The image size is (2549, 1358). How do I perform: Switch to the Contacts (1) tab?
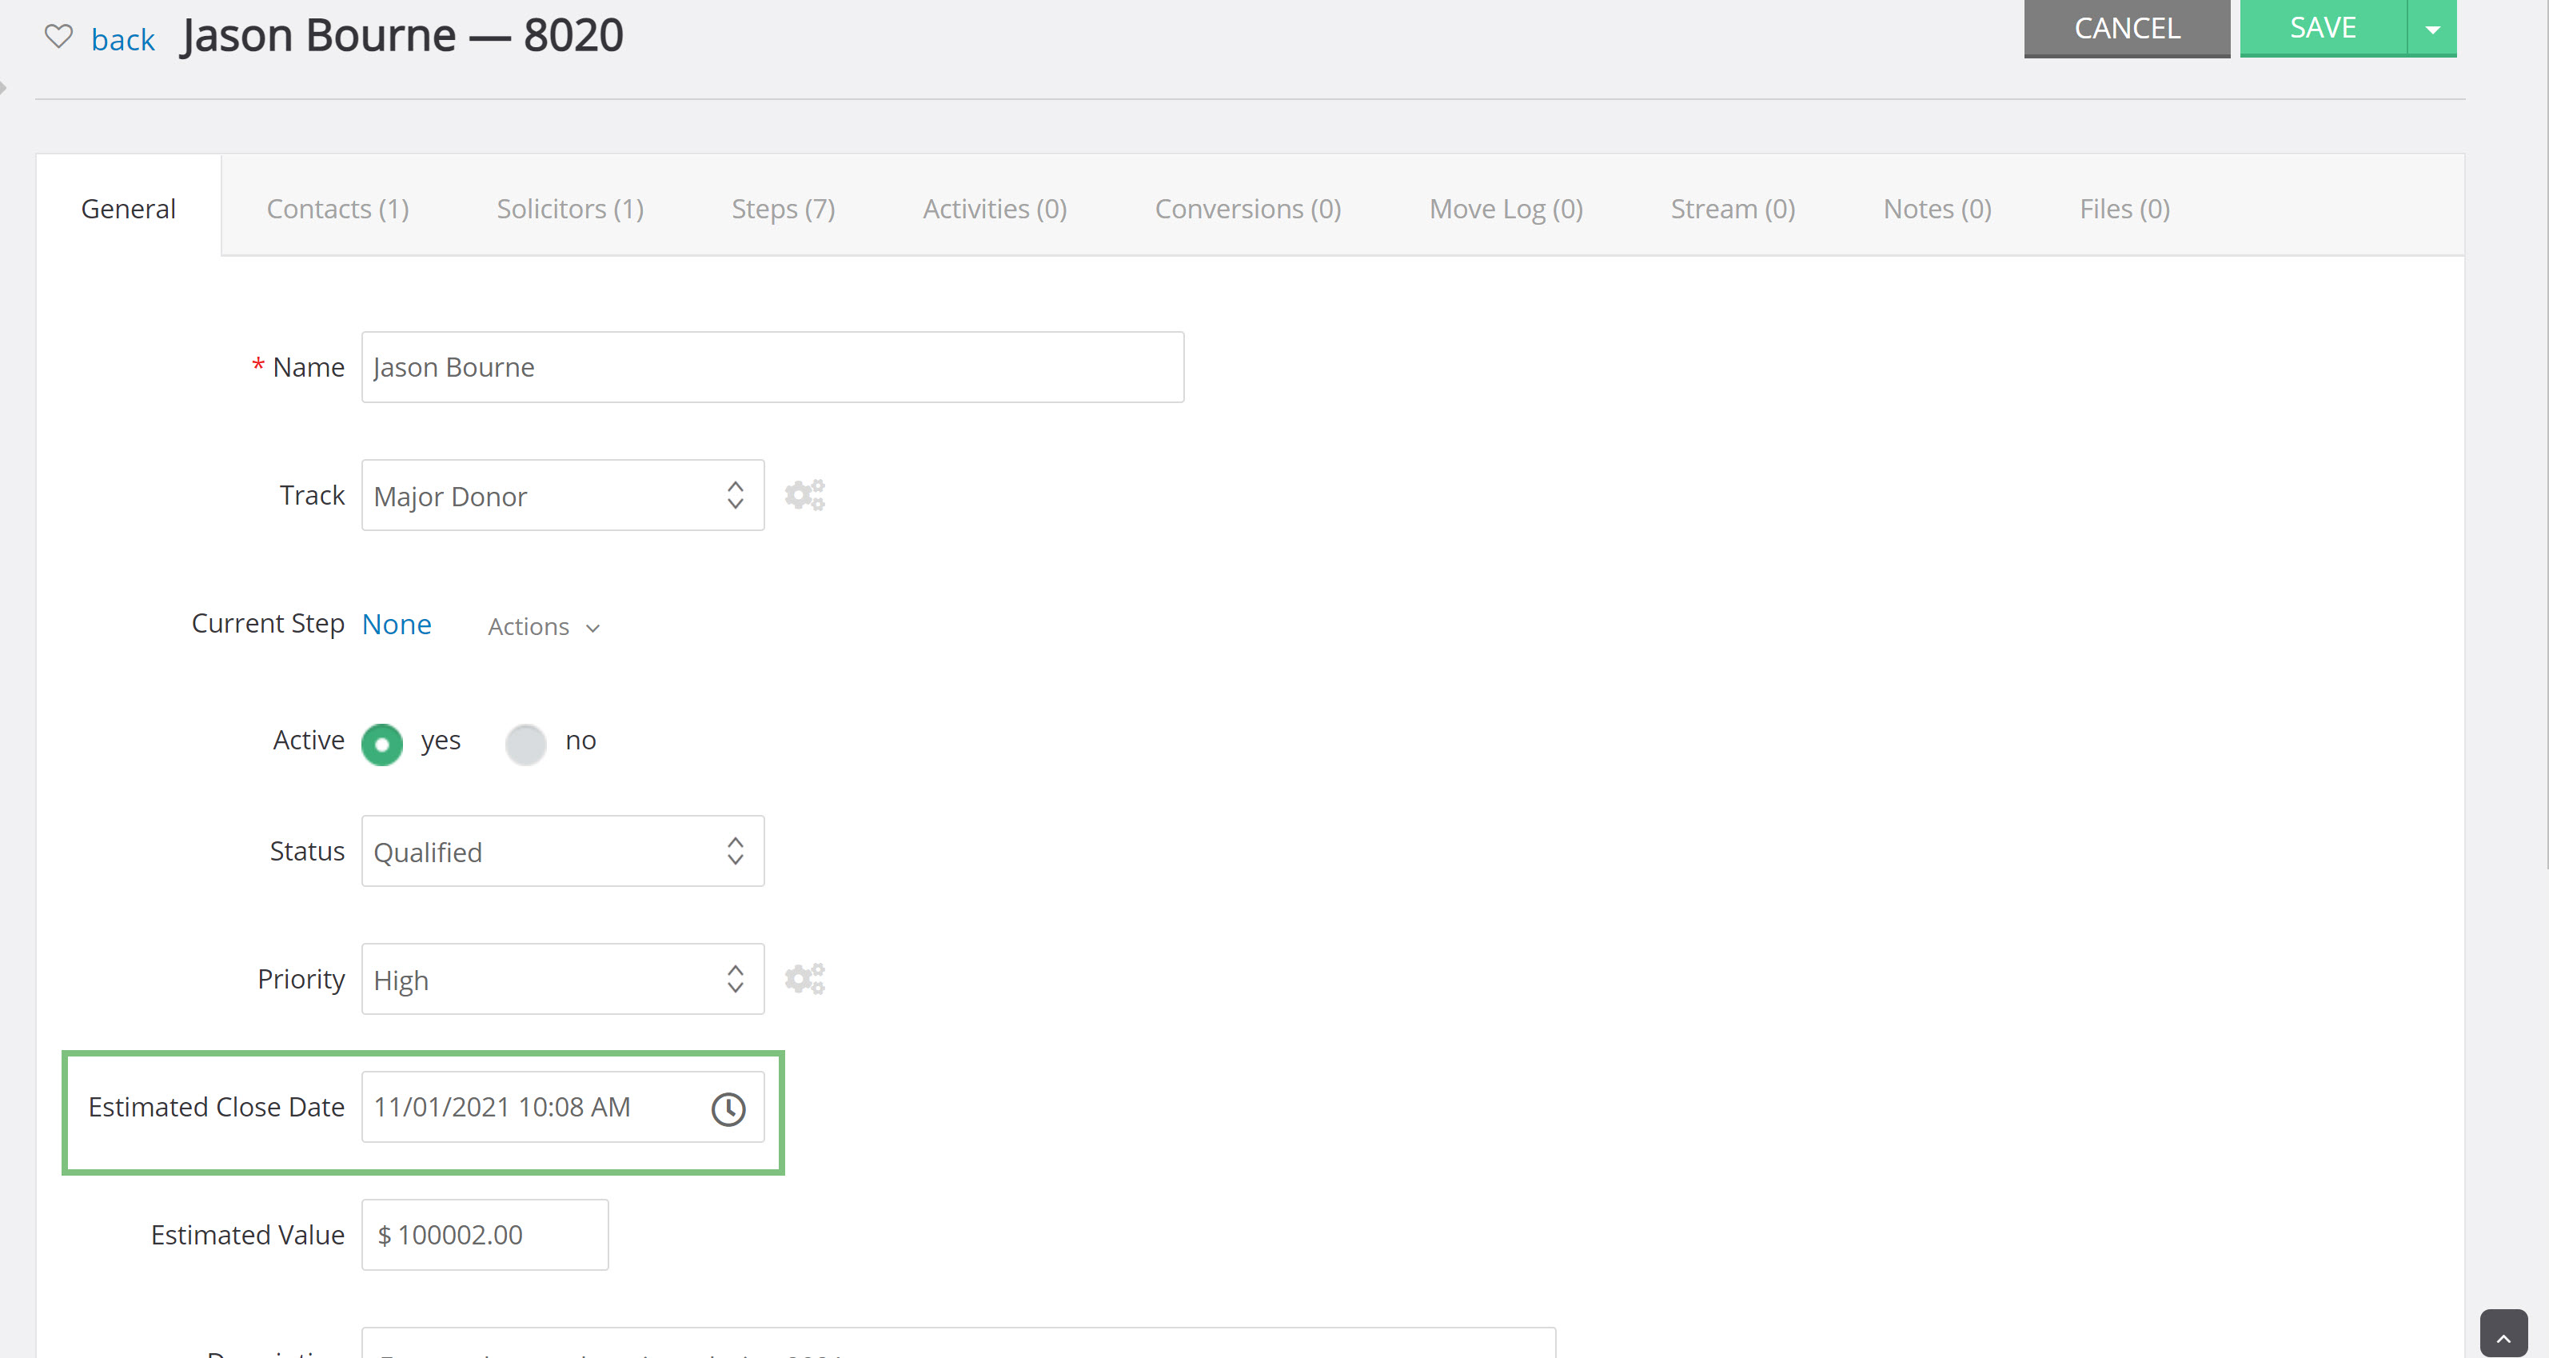click(x=337, y=208)
